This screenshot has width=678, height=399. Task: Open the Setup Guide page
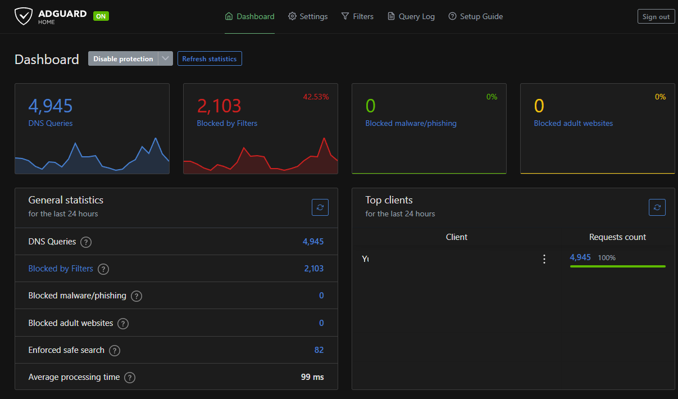[x=476, y=17]
